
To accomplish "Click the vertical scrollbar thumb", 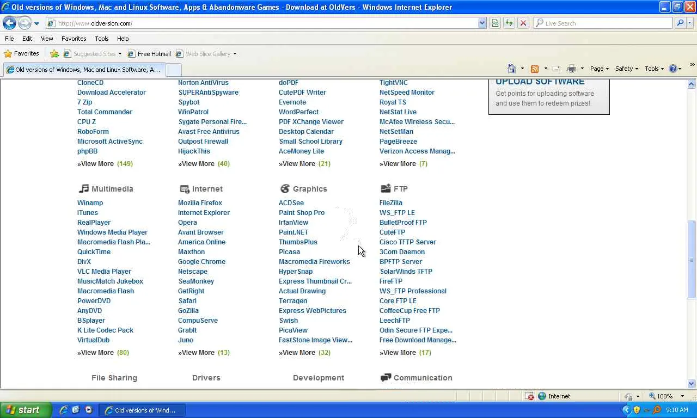I will click(691, 259).
